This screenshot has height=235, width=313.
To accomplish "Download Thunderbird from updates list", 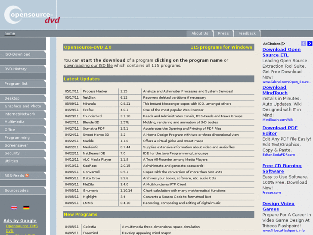I will click(x=92, y=116).
